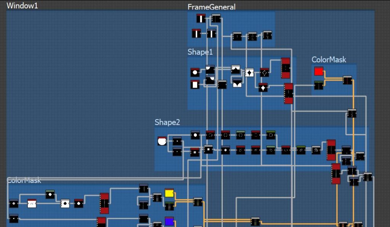Click the ColorMask title beside the red node
Screen dimensions: 390x227
[x=329, y=60]
